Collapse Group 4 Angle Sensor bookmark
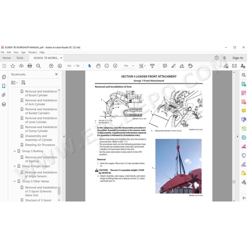The height and width of the screenshot is (247, 247). (x=15, y=166)
